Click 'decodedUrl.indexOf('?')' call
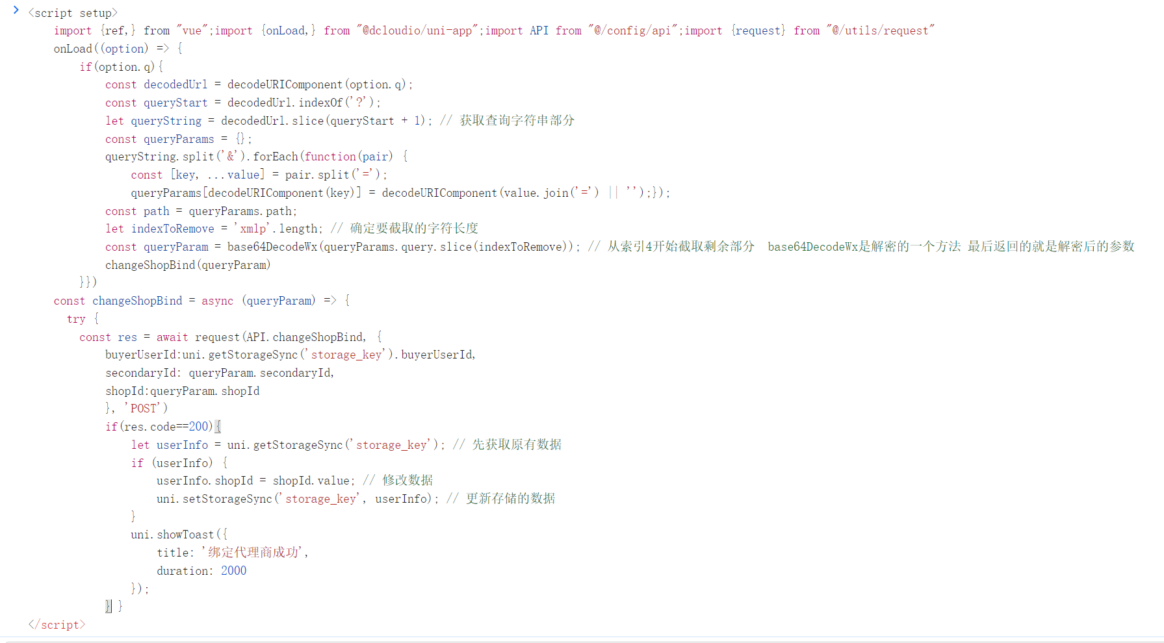 click(x=301, y=103)
